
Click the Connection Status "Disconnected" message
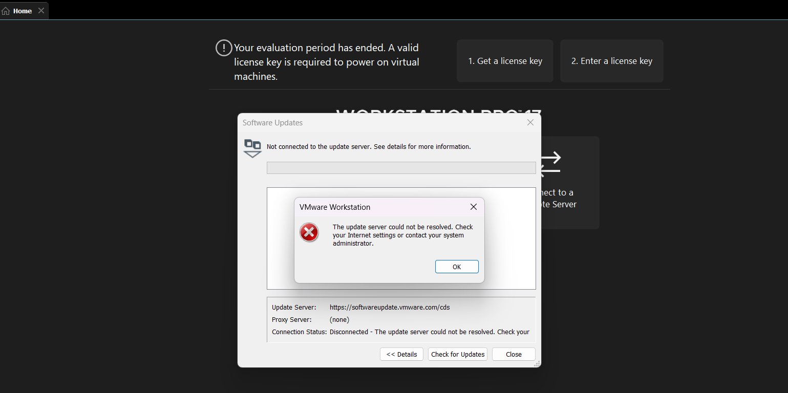[x=430, y=332]
